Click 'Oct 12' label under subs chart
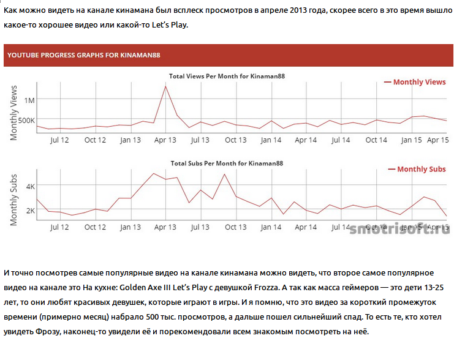This screenshot has height=341, width=454. pos(95,227)
